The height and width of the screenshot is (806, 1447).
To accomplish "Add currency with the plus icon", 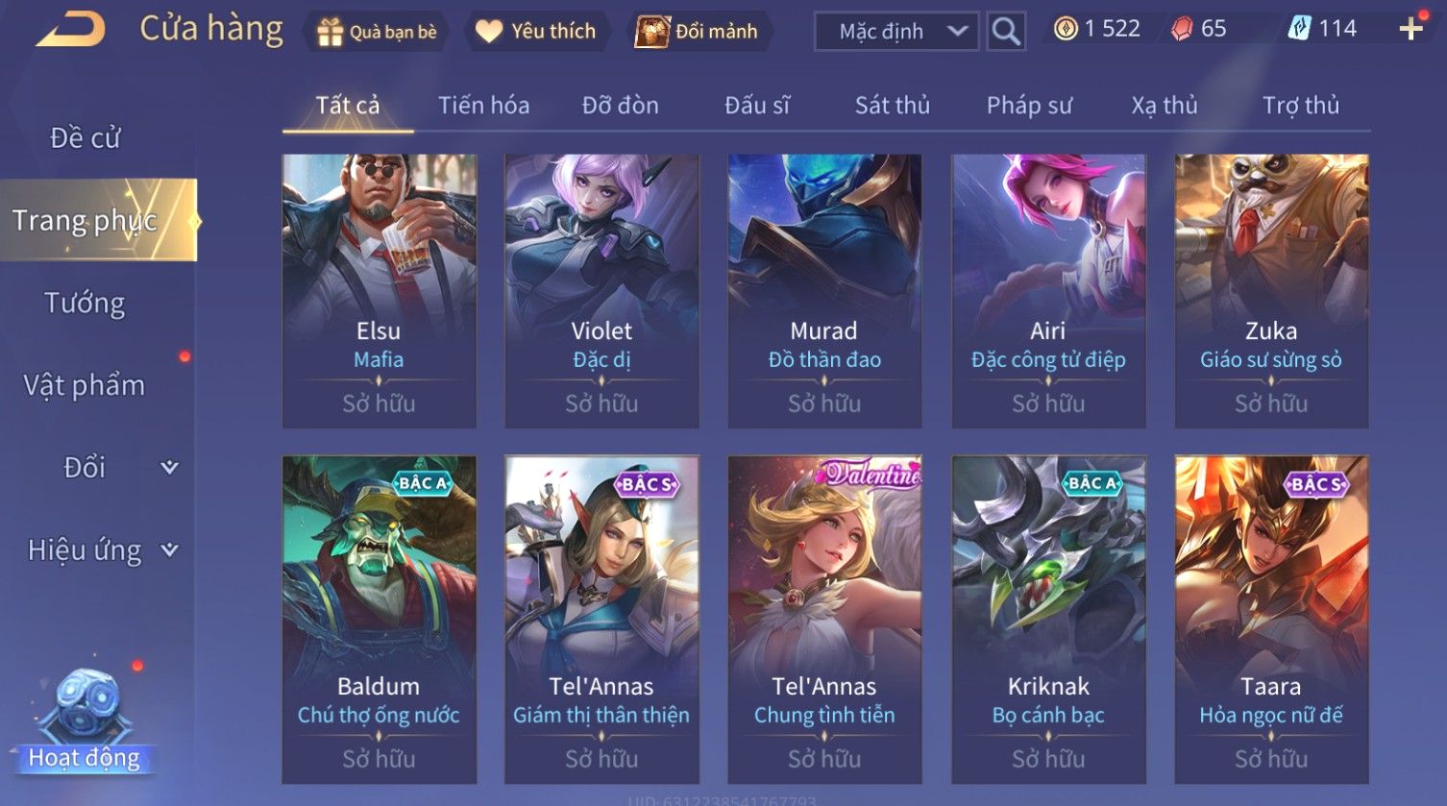I will coord(1410,29).
